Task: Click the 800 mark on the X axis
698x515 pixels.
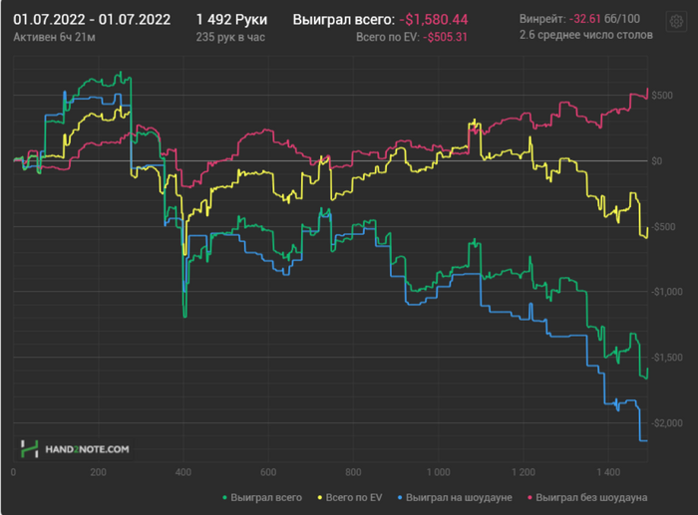Action: click(353, 472)
